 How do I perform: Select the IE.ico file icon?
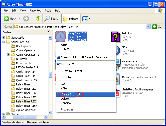[118, 51]
